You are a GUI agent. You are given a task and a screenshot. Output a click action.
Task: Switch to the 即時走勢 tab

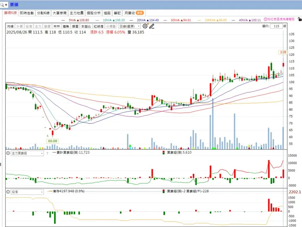click(x=27, y=13)
